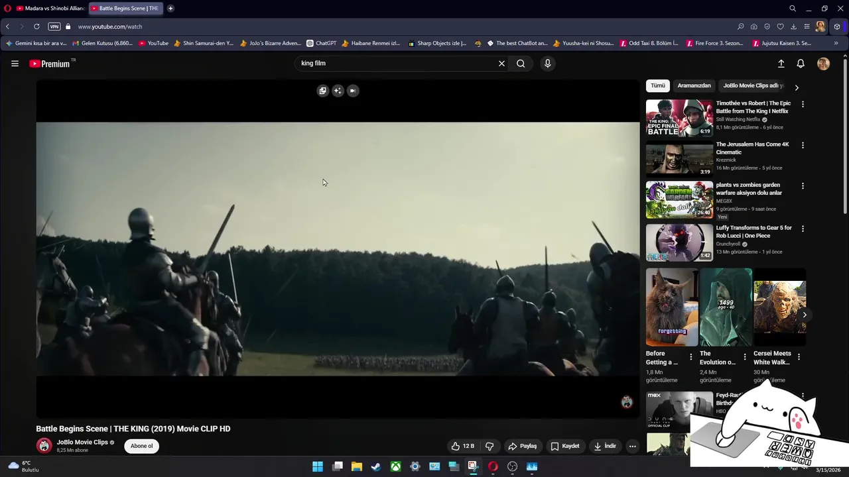Go back with browser back arrow
The height and width of the screenshot is (477, 849).
pos(7,26)
